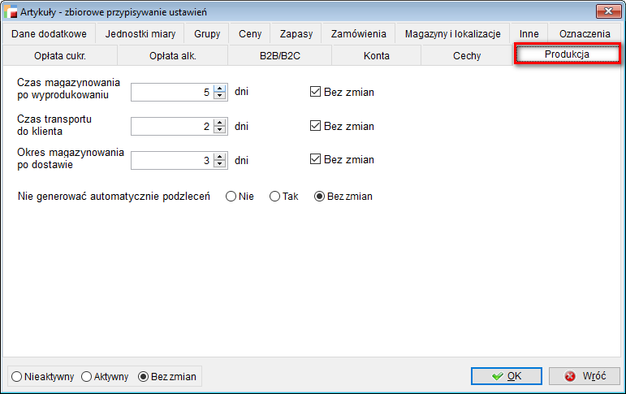Select the Nieaktywny radio option
The height and width of the screenshot is (394, 626).
coord(17,377)
